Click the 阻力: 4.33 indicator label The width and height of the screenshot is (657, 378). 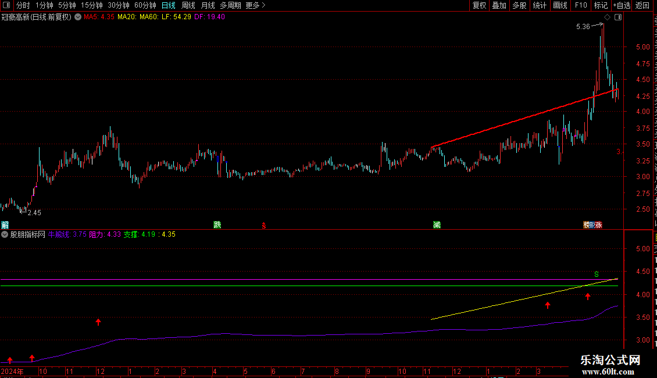coord(105,235)
